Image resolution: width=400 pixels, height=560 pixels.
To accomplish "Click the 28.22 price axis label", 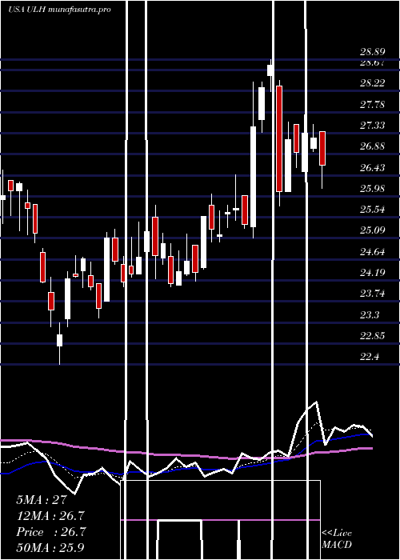I will tap(372, 83).
